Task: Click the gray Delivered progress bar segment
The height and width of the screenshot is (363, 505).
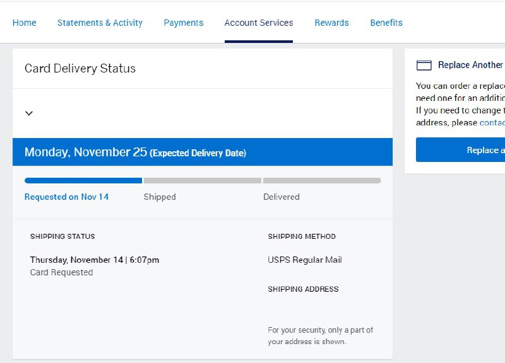Action: point(322,181)
